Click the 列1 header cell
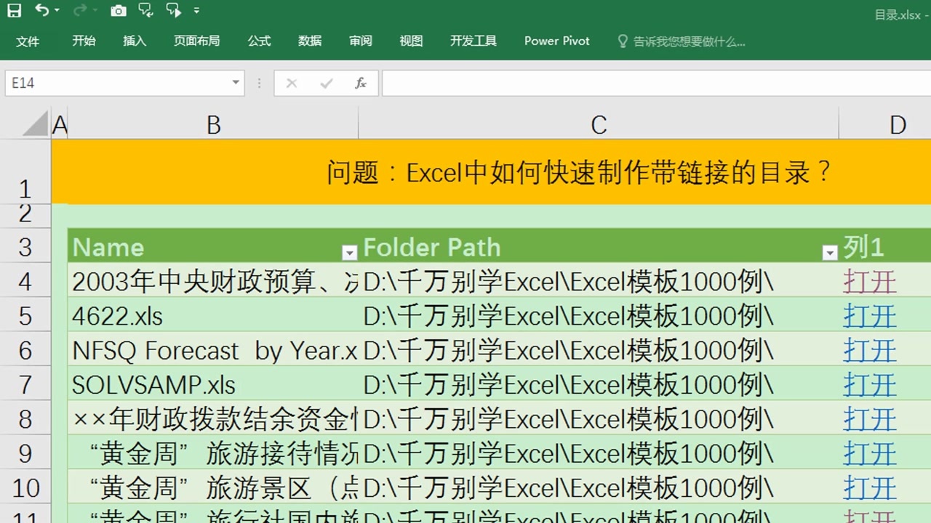This screenshot has height=523, width=931. (x=885, y=247)
